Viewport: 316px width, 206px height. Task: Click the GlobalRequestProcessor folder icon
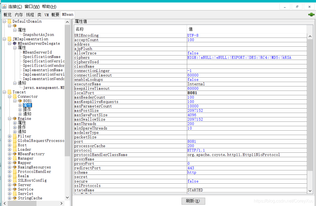point(15,141)
